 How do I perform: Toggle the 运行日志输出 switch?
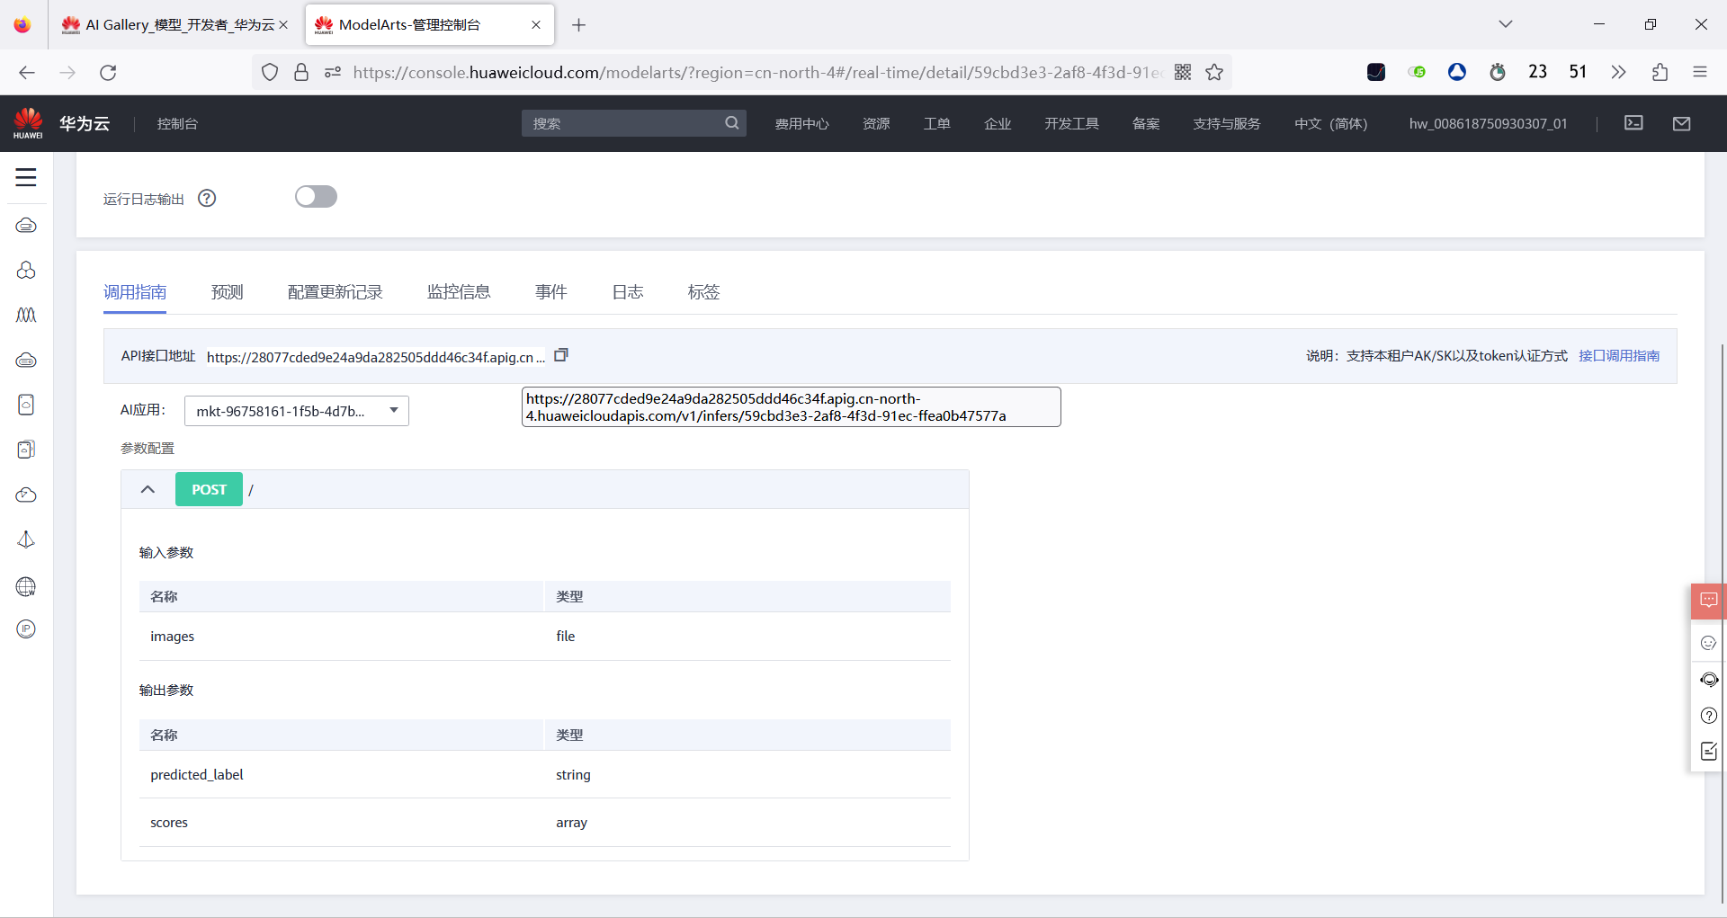tap(316, 197)
